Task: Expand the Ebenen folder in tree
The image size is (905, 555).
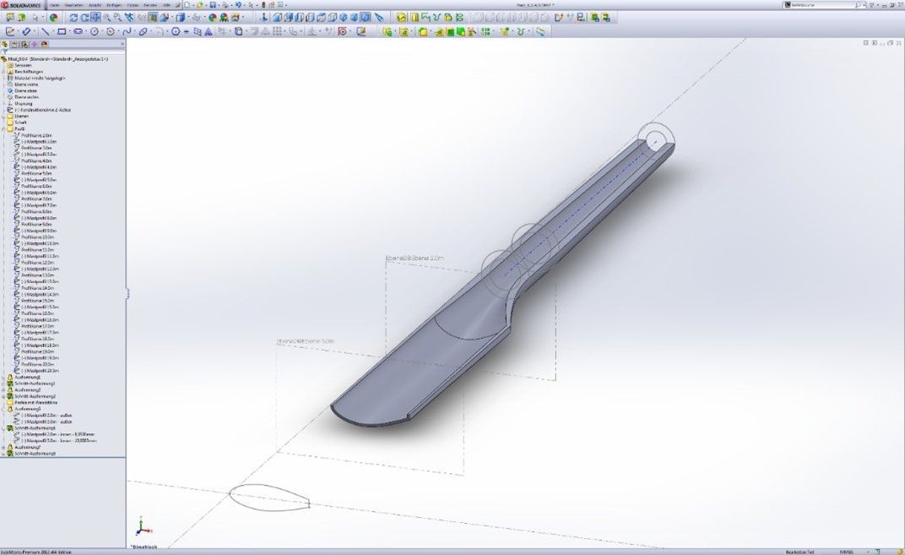Action: pos(3,116)
